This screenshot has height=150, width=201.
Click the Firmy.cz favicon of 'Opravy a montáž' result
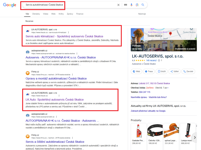tap(28, 73)
